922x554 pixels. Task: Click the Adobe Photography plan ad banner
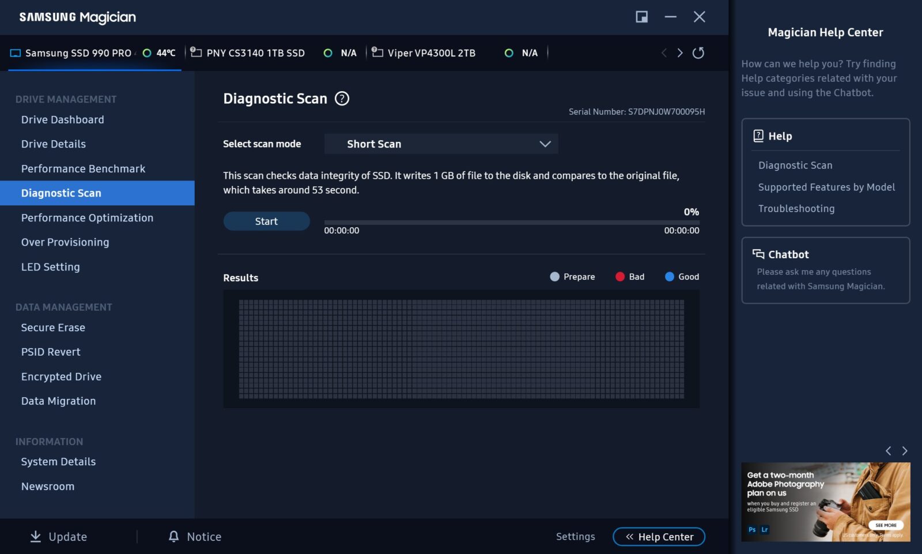pos(825,502)
